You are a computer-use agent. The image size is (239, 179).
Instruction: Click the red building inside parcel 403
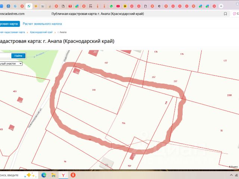tap(20, 100)
